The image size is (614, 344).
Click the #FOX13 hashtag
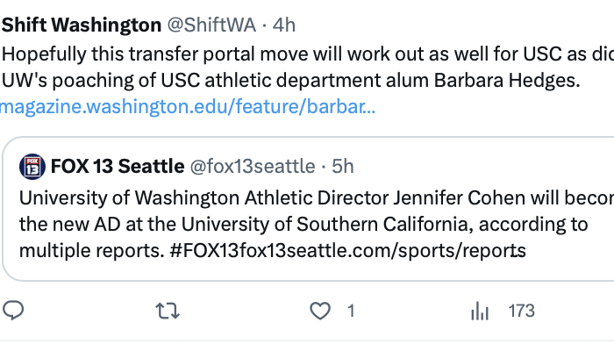tap(204, 250)
